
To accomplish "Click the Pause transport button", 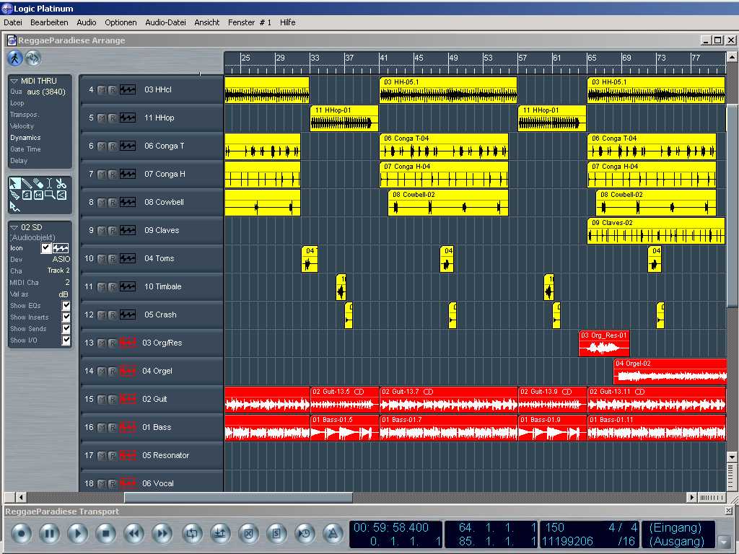I will [50, 534].
